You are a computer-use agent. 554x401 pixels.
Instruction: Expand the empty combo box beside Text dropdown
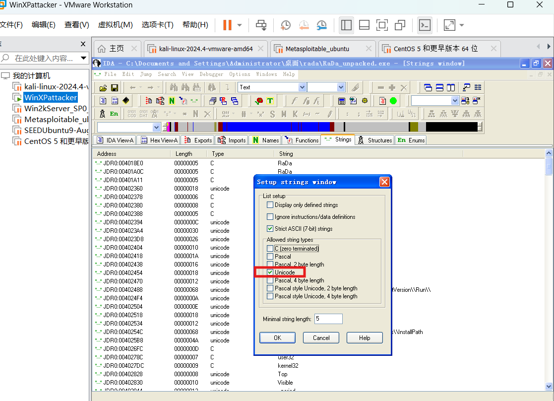tap(341, 87)
